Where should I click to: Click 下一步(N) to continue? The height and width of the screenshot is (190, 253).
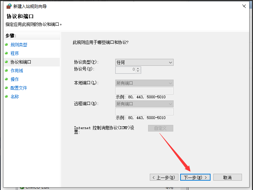[195, 178]
